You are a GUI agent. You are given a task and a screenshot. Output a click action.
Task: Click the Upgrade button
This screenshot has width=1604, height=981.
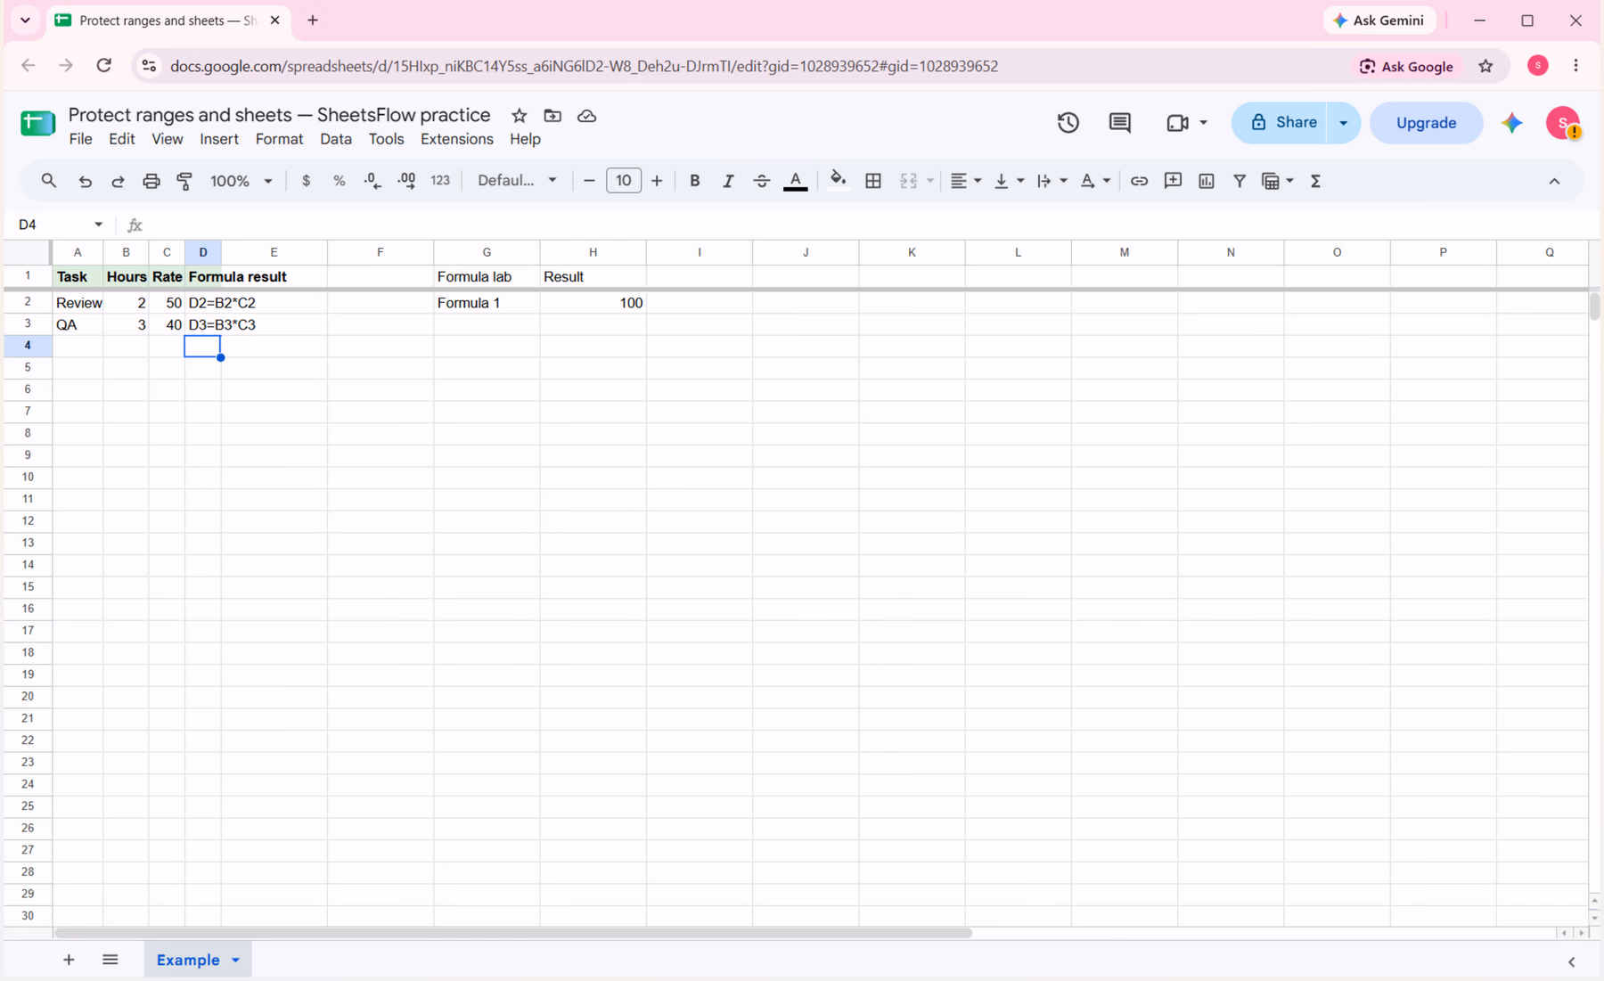click(1426, 123)
